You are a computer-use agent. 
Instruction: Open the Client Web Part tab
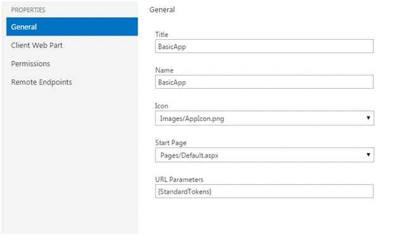(x=37, y=46)
